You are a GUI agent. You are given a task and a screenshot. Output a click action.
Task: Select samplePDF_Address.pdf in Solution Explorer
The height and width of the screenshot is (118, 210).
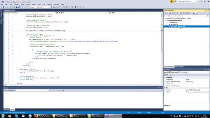[178, 27]
